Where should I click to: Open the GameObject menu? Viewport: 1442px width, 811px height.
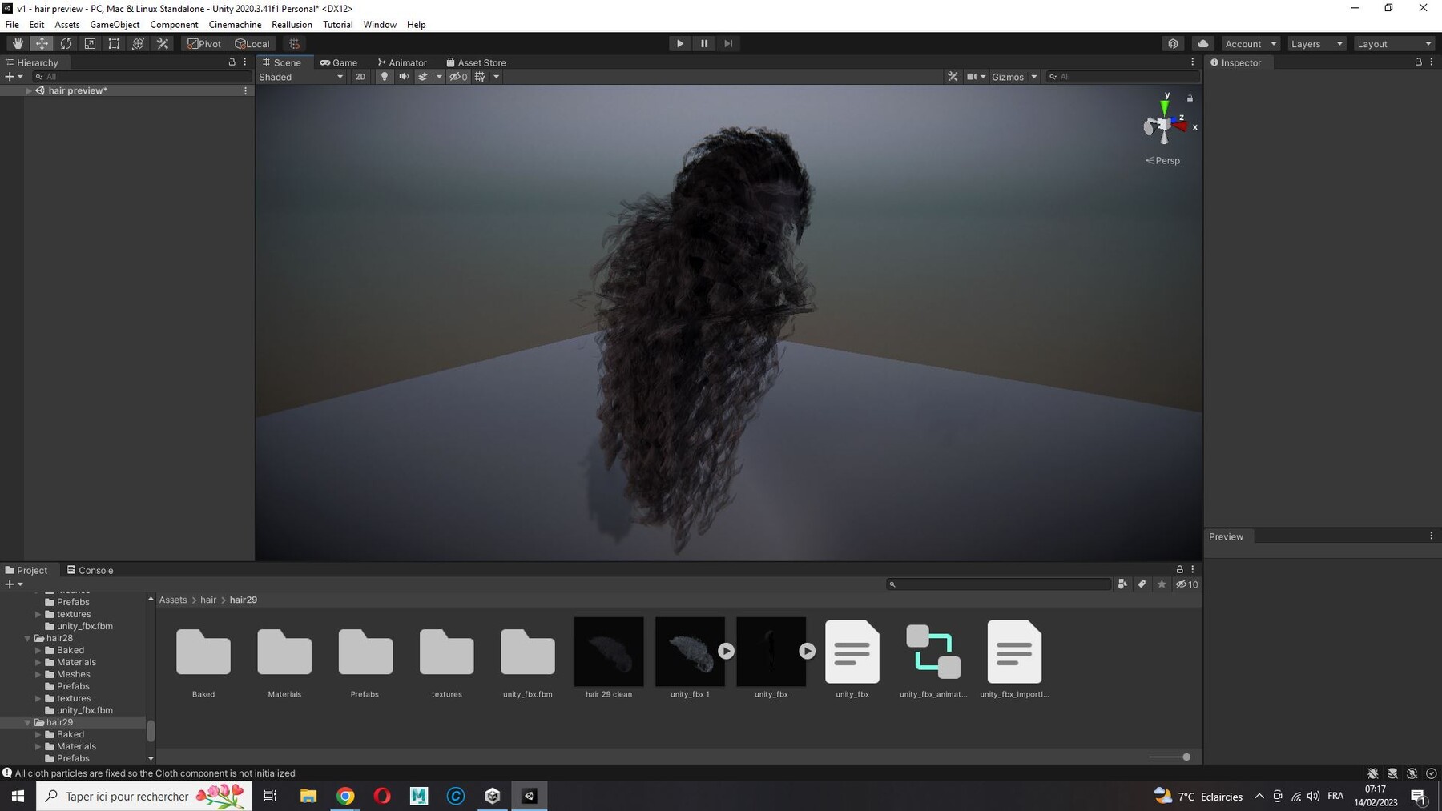[x=115, y=25]
